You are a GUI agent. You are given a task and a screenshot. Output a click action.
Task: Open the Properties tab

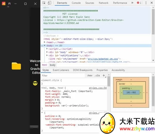[x=102, y=70]
